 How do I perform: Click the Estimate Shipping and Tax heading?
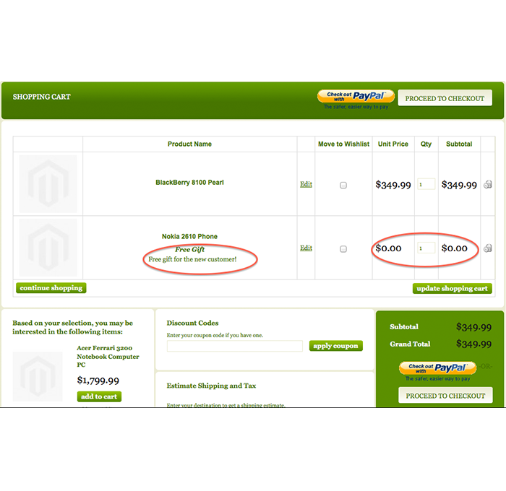pos(211,386)
